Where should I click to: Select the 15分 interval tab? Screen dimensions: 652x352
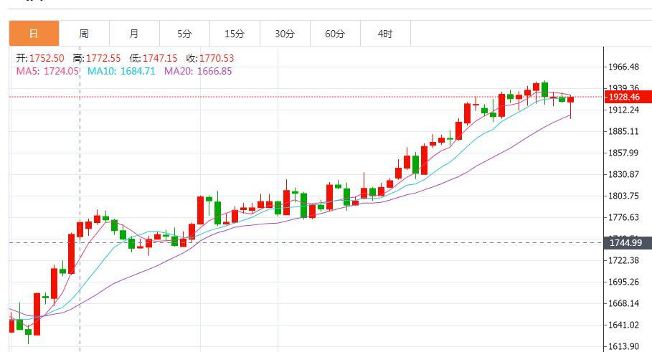(235, 34)
